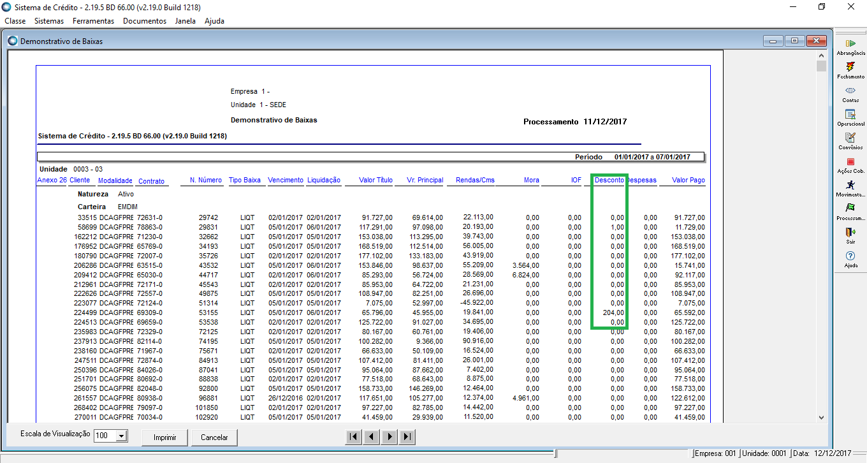
Task: Open the Classe menu
Action: click(x=15, y=21)
